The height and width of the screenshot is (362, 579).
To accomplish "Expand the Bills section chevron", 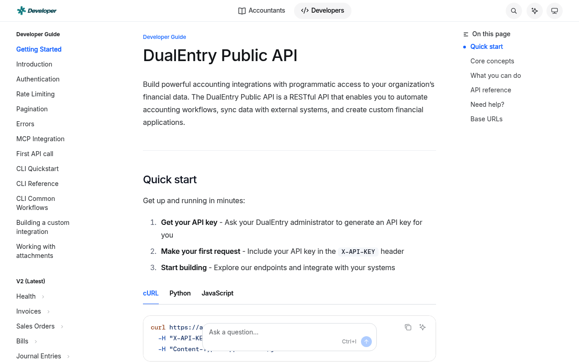I will click(36, 342).
